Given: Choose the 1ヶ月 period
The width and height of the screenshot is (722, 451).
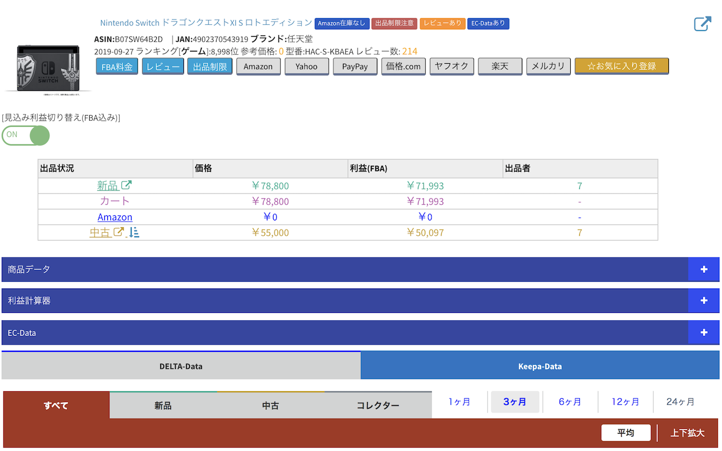Looking at the screenshot, I should tap(460, 402).
